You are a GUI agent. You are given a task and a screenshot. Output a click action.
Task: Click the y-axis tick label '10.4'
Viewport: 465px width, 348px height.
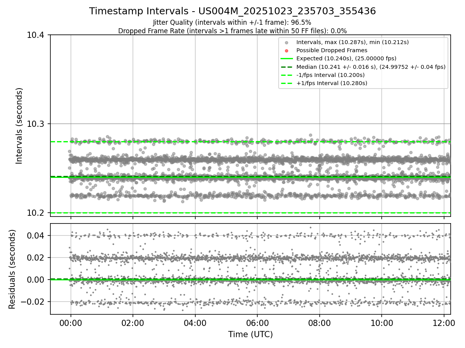pos(36,35)
